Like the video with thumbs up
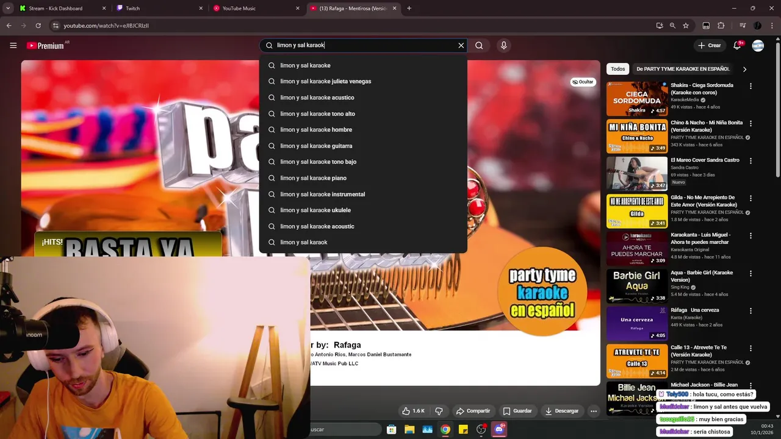 [x=413, y=411]
